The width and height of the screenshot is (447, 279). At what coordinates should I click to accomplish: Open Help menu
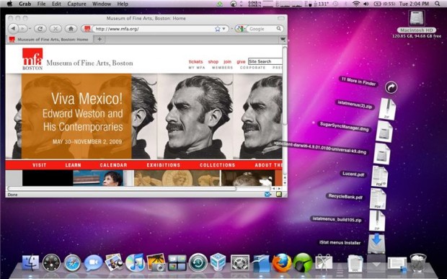coord(123,4)
